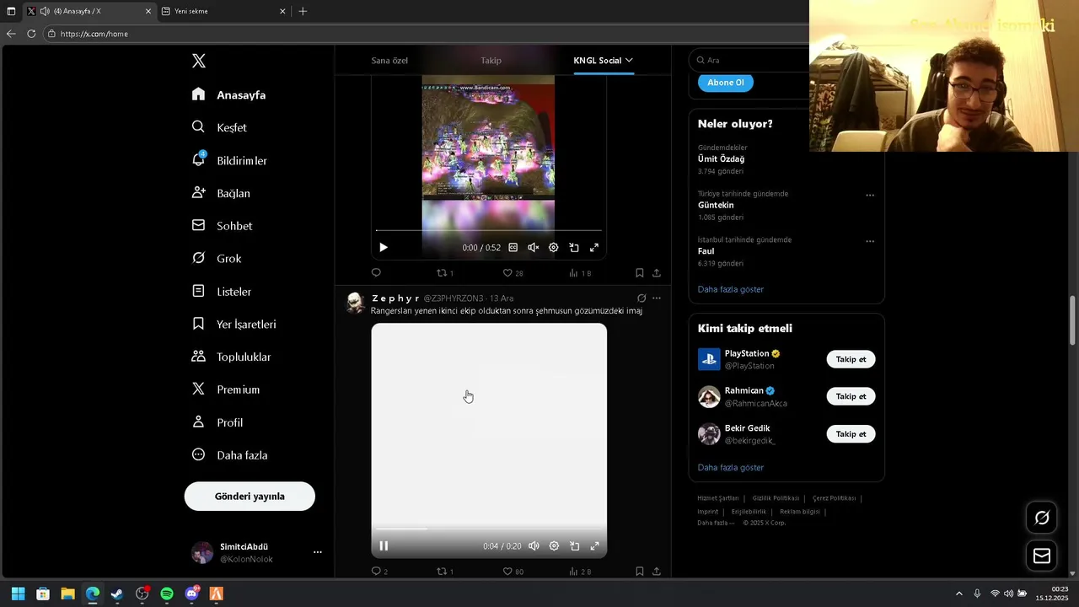The image size is (1079, 607).
Task: Open Spotify from the taskbar
Action: click(167, 594)
